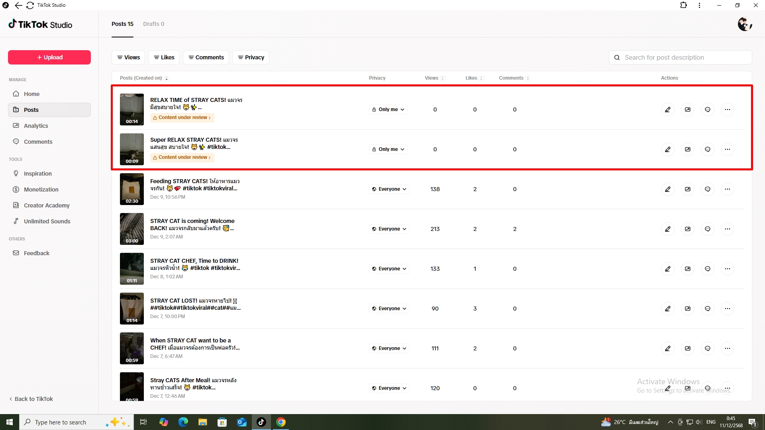Expand the Everyone privacy dropdown for Feeding STRAY CATS
The height and width of the screenshot is (430, 765).
pos(389,189)
